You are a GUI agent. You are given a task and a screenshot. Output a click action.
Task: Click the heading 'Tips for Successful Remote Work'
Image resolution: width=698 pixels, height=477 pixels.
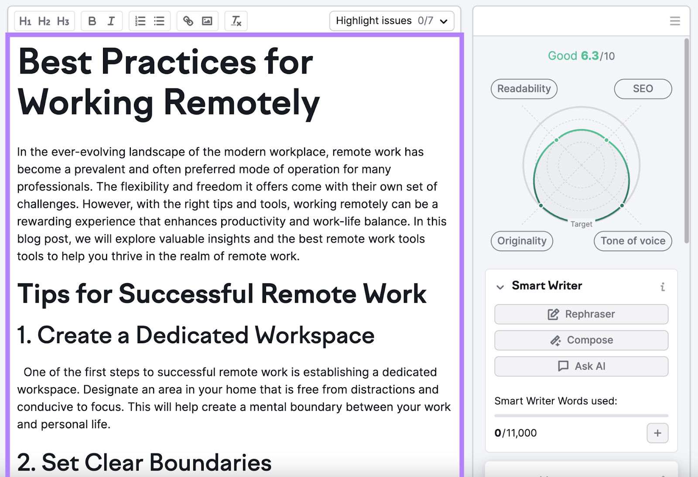tap(222, 294)
